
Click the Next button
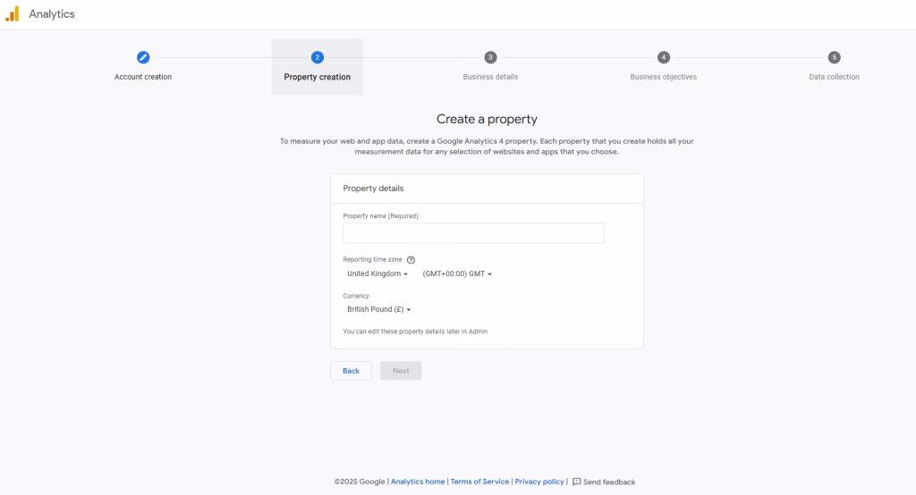click(x=401, y=371)
